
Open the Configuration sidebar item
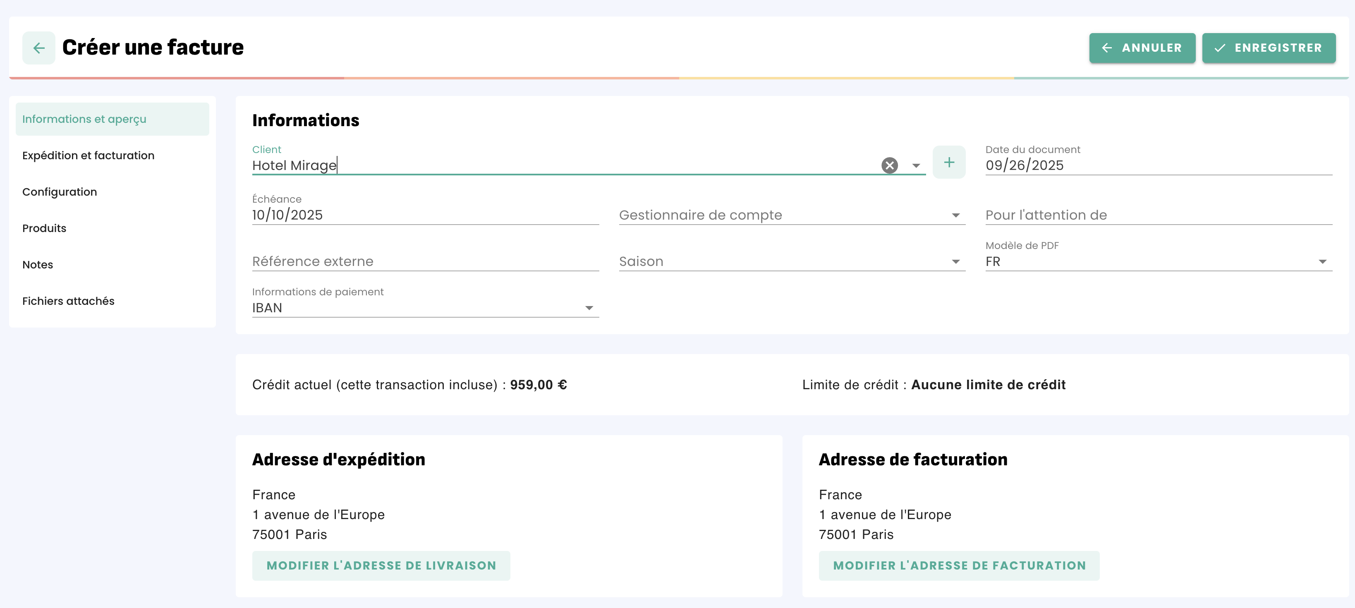[60, 192]
